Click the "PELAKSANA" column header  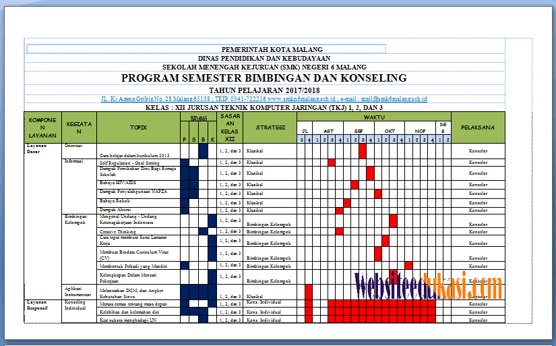tap(478, 127)
